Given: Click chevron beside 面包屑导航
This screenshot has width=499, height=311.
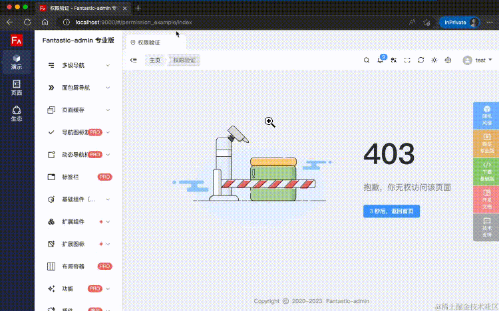Looking at the screenshot, I should coord(108,88).
